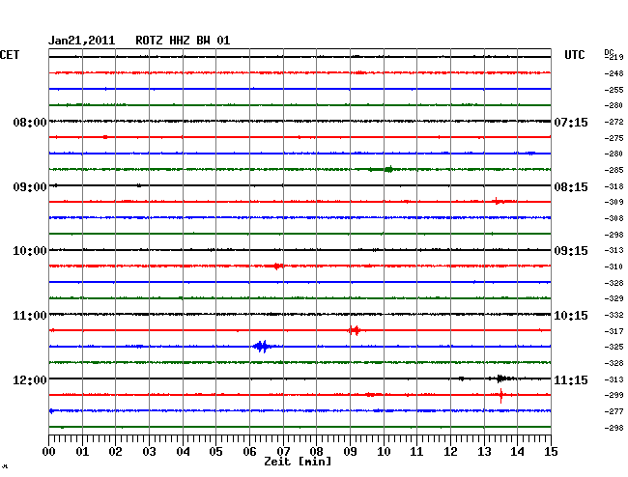Click the DC offset value -325
628x477 pixels.
614,347
